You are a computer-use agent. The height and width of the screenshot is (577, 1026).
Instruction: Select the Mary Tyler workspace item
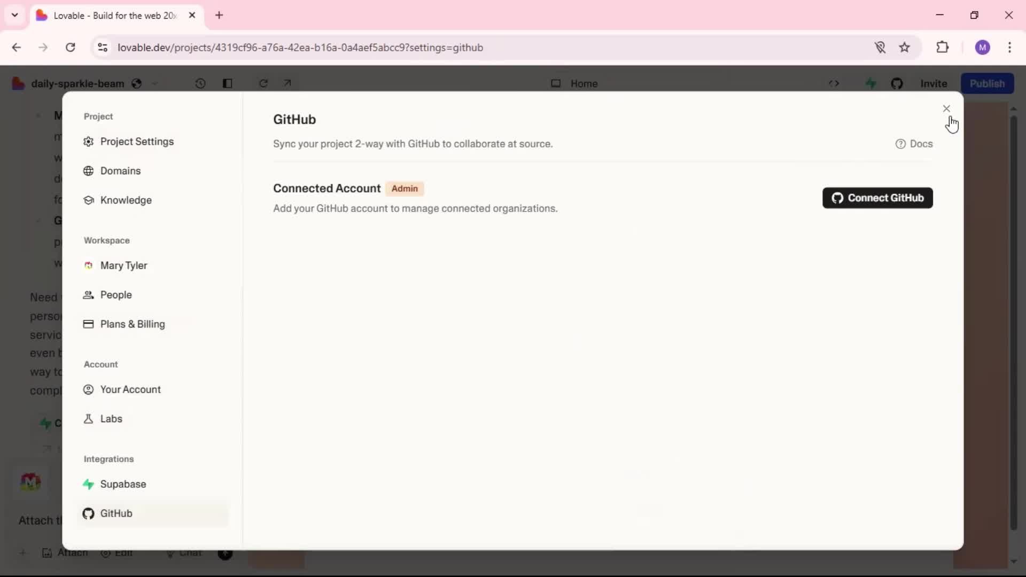(x=152, y=266)
